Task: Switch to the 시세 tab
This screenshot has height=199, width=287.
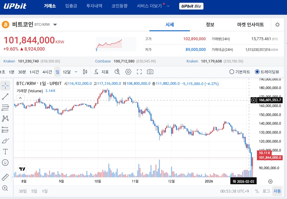Action: point(170,25)
